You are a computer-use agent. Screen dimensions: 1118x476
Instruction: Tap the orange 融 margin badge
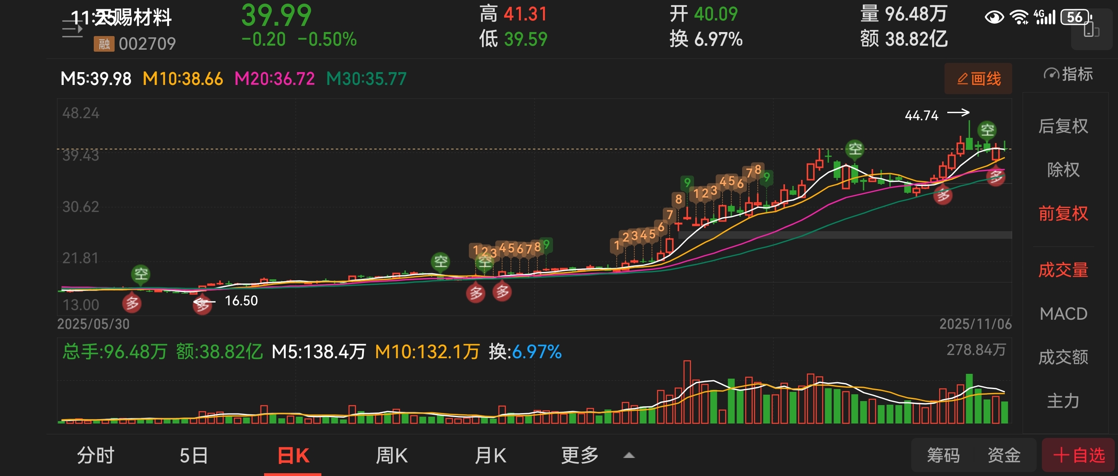coord(104,44)
